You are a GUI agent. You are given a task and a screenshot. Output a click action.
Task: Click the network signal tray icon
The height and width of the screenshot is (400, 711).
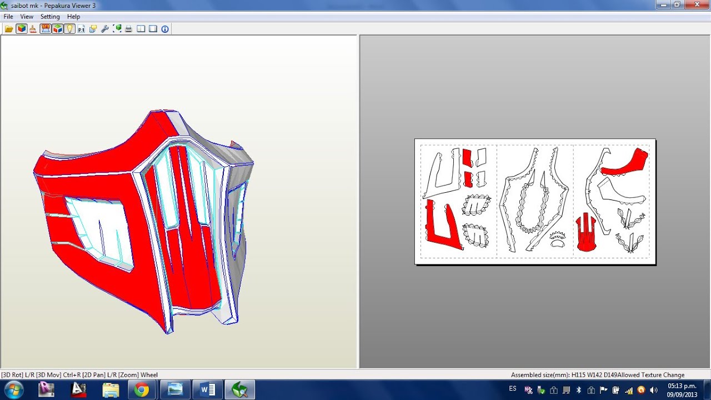(x=629, y=390)
